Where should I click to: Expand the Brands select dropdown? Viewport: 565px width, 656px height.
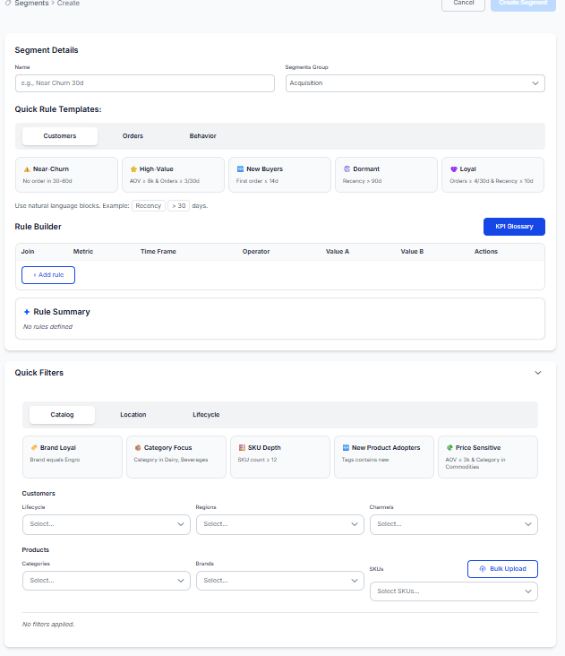279,581
